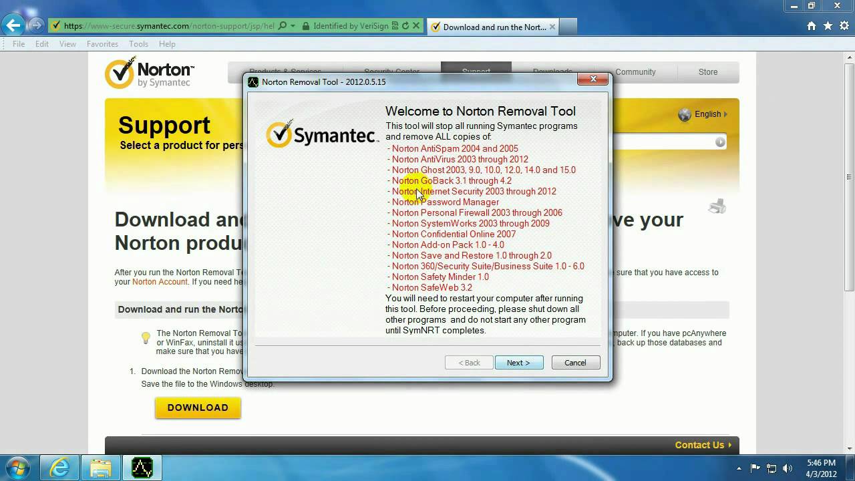Open Action Center flag icon in tray
Image resolution: width=855 pixels, height=481 pixels.
coord(755,468)
